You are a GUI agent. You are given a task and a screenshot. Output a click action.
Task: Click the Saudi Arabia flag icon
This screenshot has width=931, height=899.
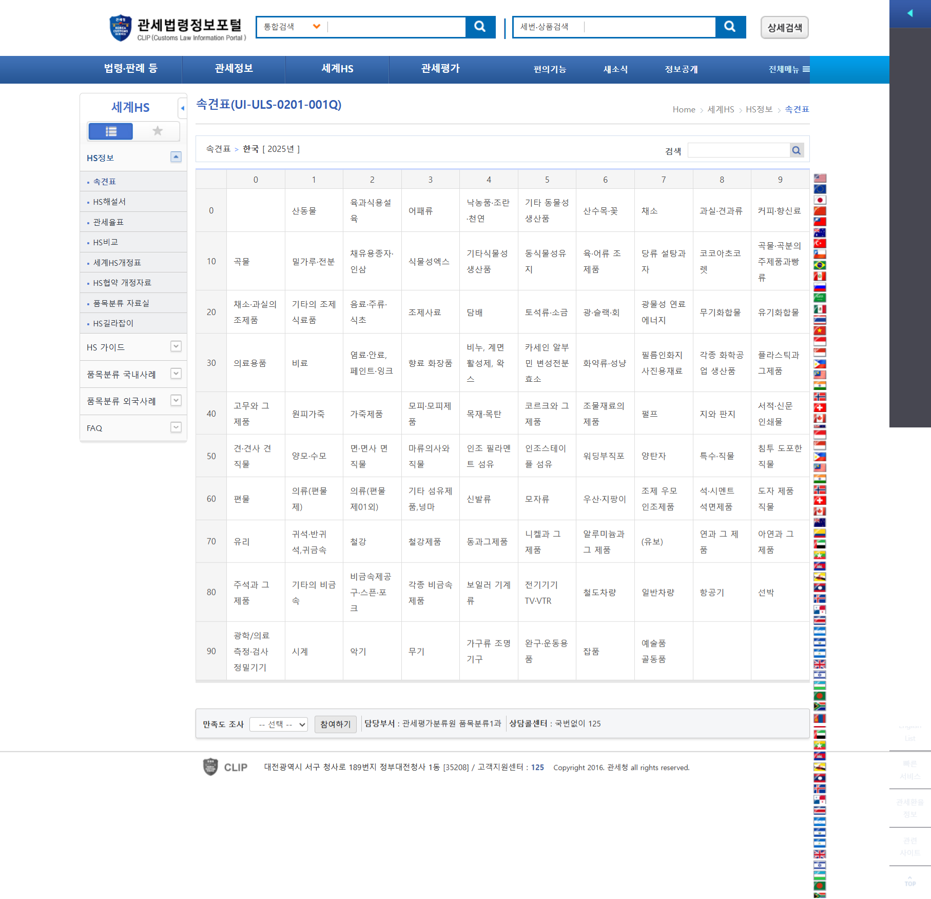point(820,298)
